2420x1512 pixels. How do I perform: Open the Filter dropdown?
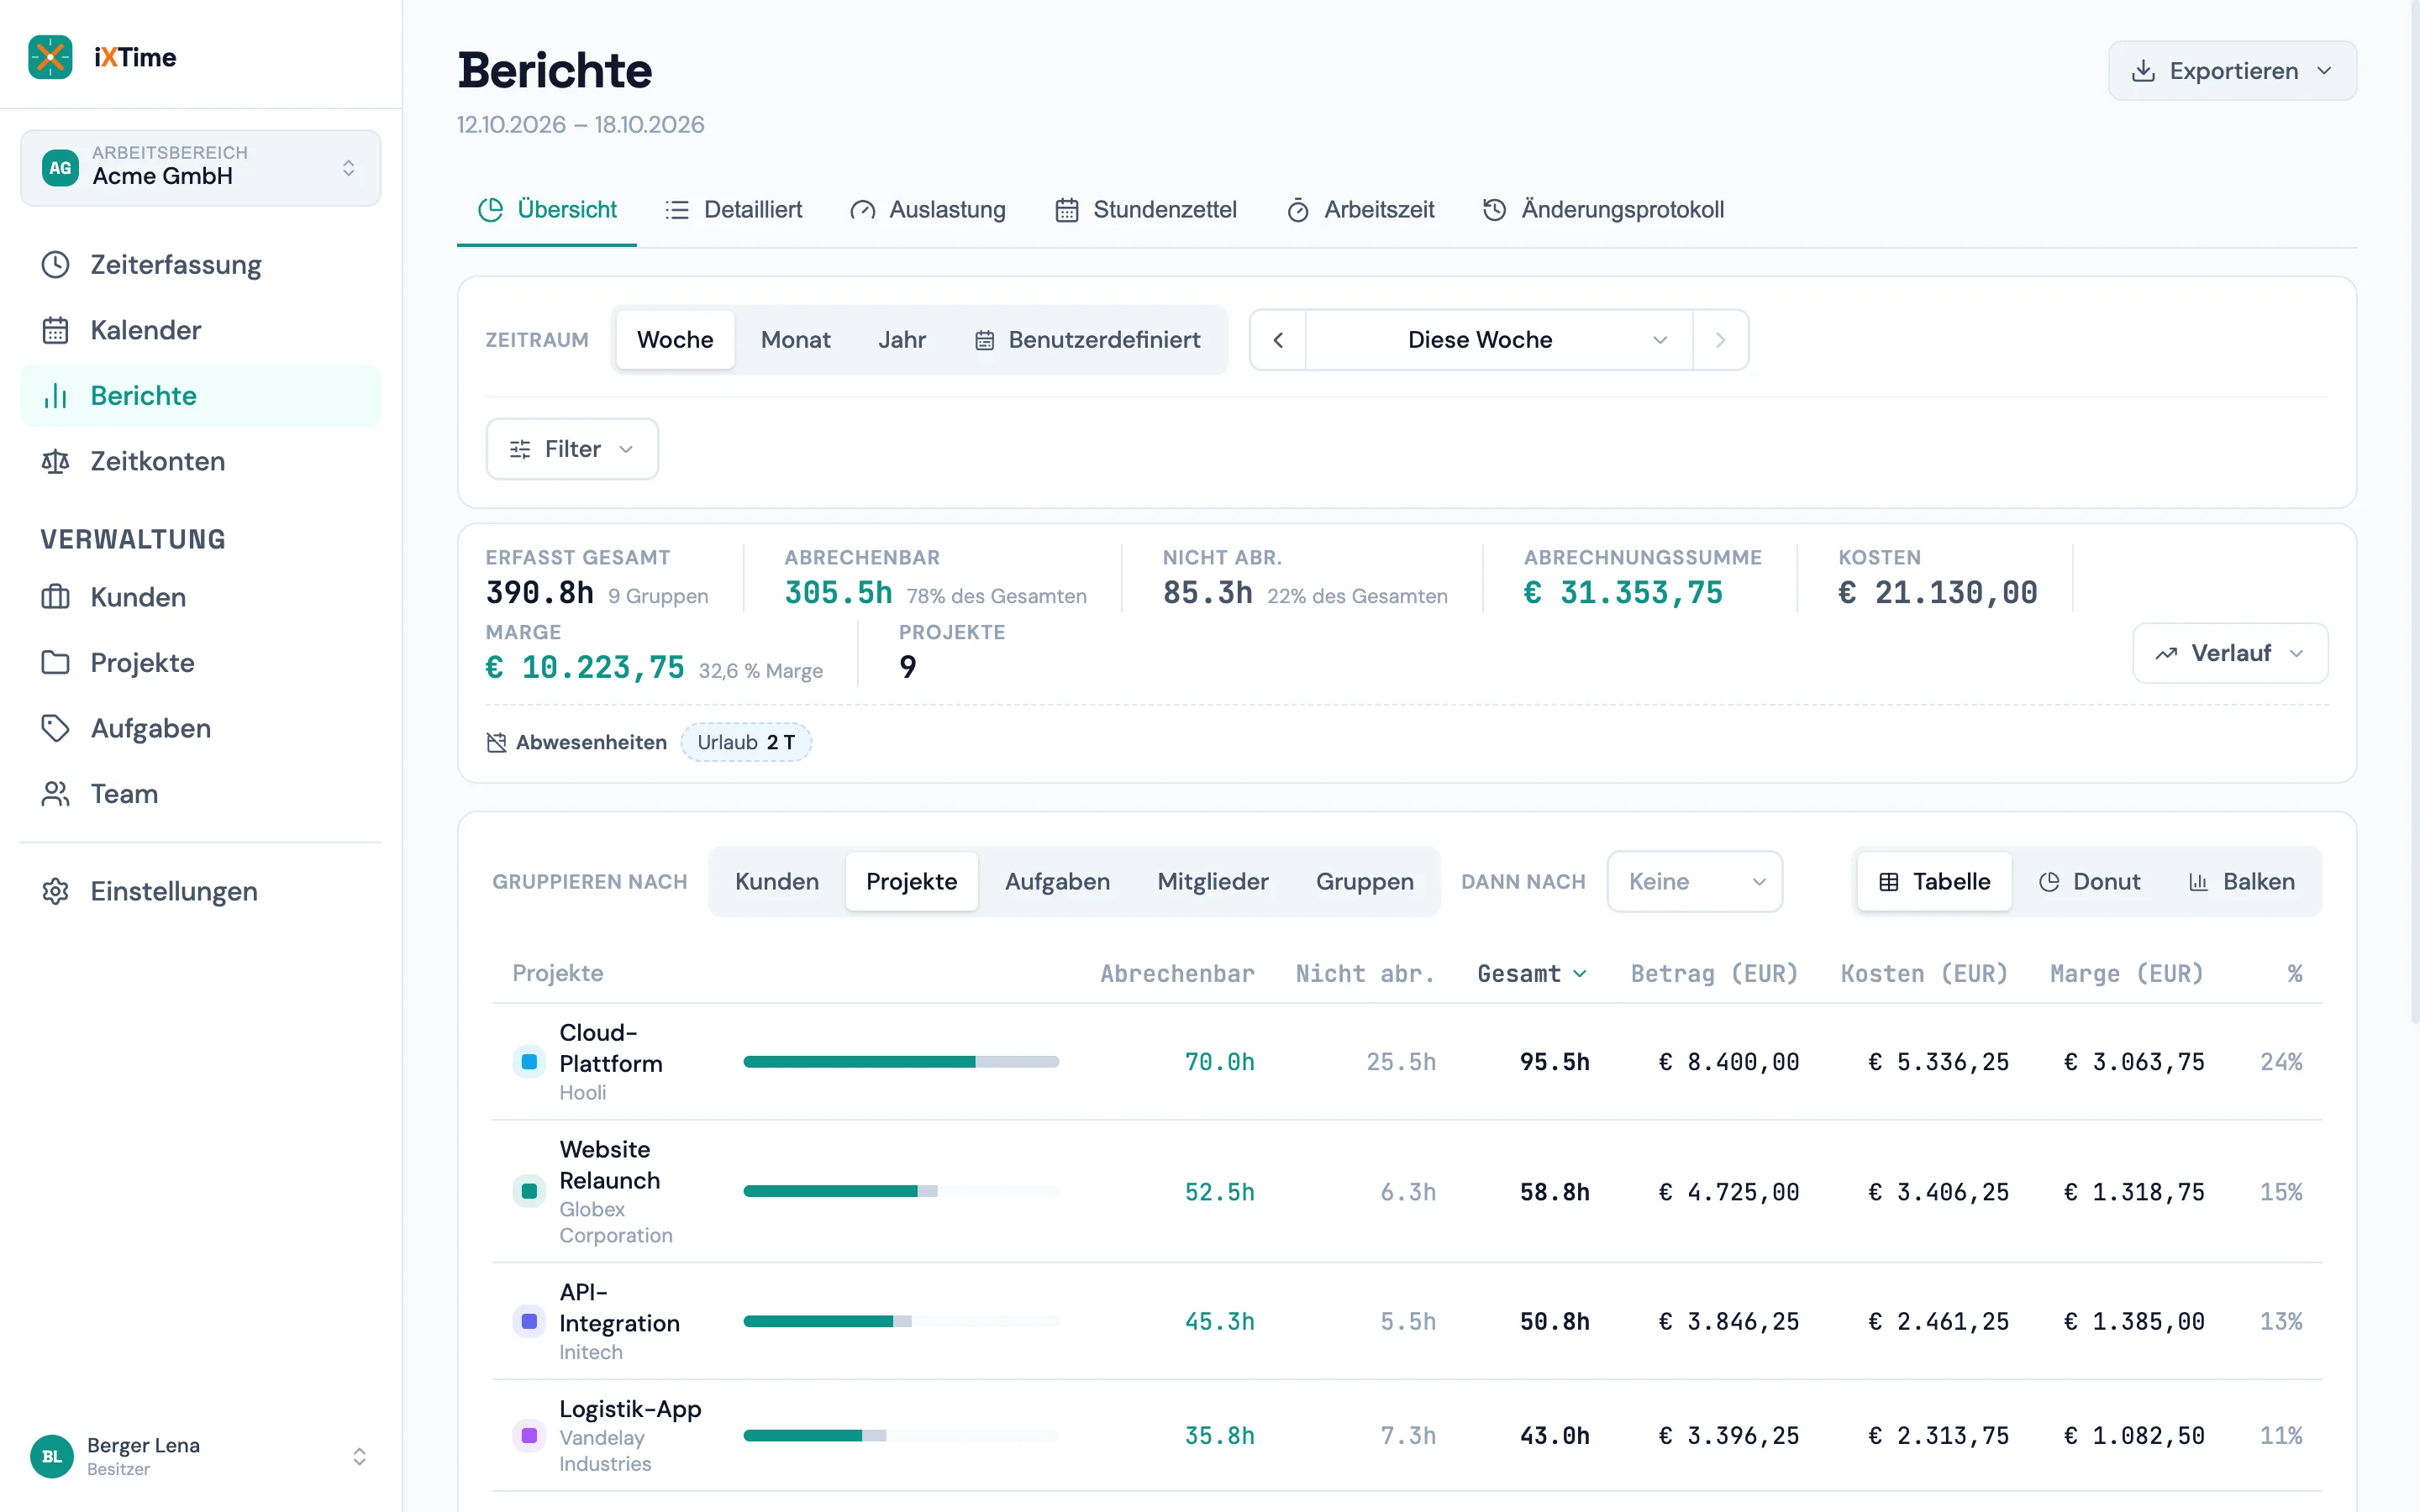572,449
